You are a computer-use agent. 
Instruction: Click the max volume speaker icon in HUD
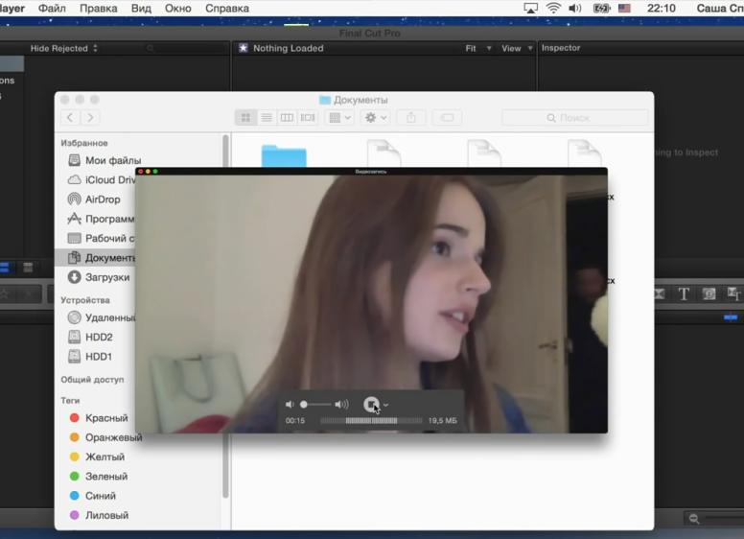pos(341,405)
